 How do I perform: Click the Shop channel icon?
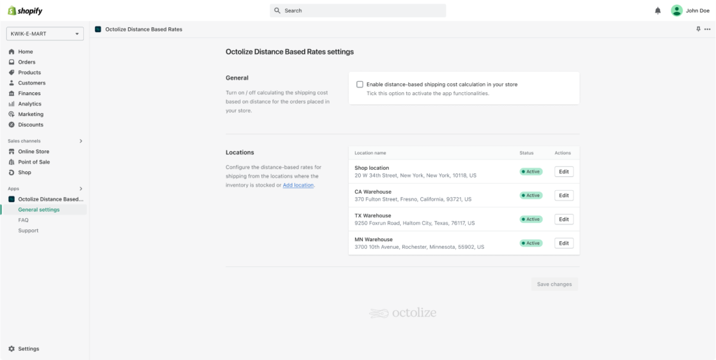(x=12, y=173)
